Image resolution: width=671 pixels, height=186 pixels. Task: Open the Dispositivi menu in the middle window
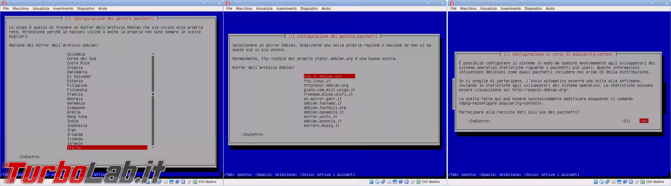point(309,8)
